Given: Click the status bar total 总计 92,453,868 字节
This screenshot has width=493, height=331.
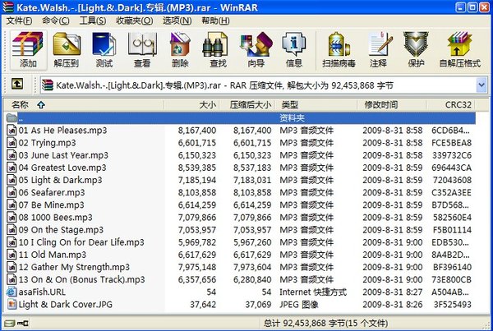Looking at the screenshot, I should 304,323.
